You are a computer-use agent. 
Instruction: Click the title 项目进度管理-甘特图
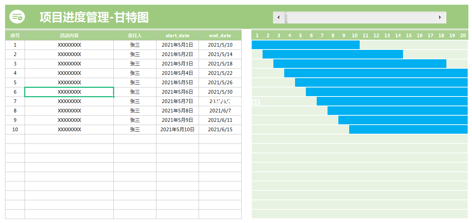94,17
